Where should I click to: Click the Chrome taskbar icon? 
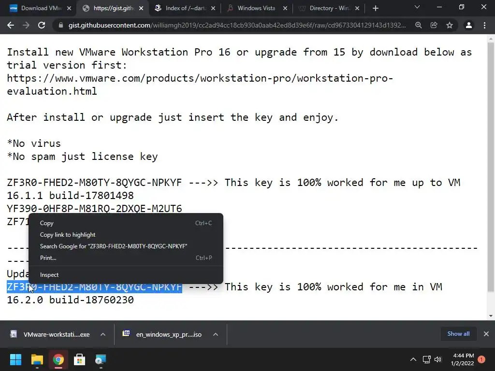coord(58,359)
